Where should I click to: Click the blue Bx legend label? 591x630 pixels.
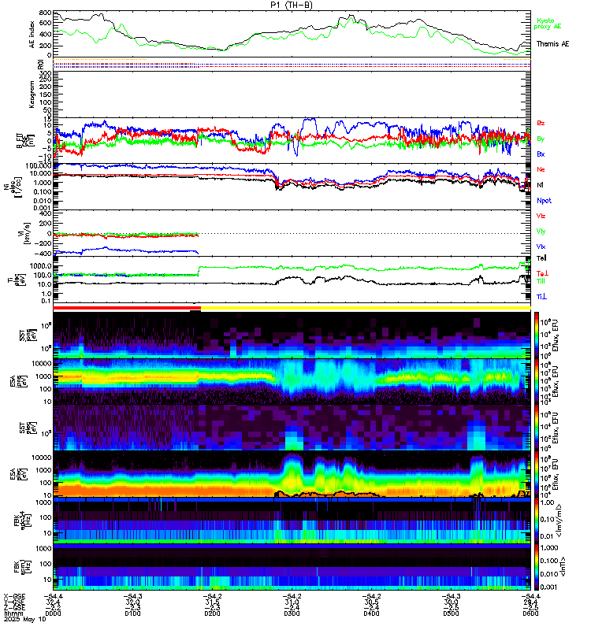click(541, 154)
